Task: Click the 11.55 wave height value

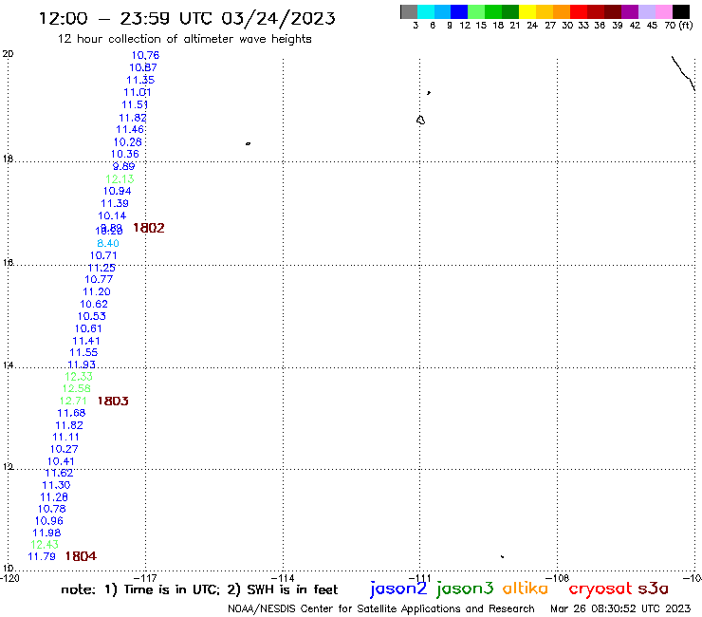Action: pos(83,352)
